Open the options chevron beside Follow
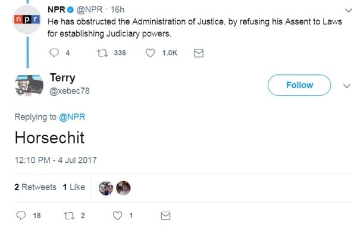The image size is (357, 230). (x=346, y=86)
